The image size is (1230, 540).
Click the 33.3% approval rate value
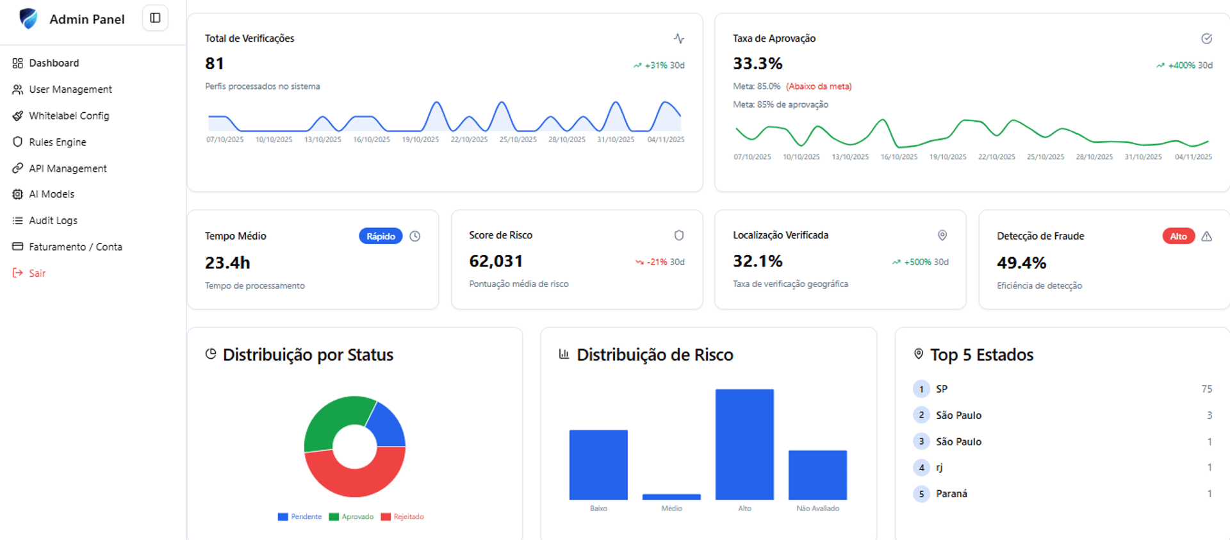pos(758,63)
